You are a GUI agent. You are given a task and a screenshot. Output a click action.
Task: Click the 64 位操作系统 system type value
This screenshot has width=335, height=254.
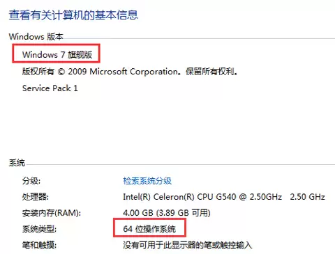point(149,229)
